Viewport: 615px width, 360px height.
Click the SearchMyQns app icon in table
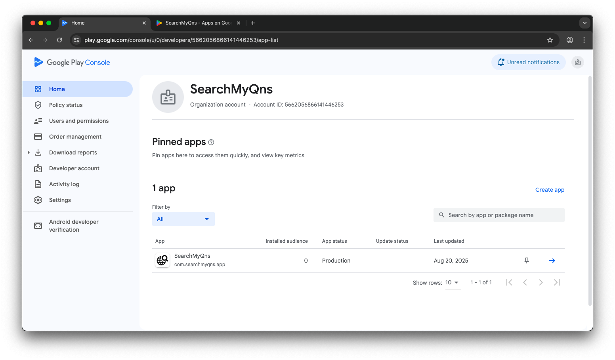coord(162,260)
